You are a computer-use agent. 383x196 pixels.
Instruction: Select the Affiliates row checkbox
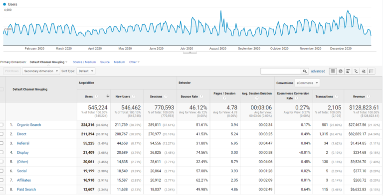(x=1, y=181)
